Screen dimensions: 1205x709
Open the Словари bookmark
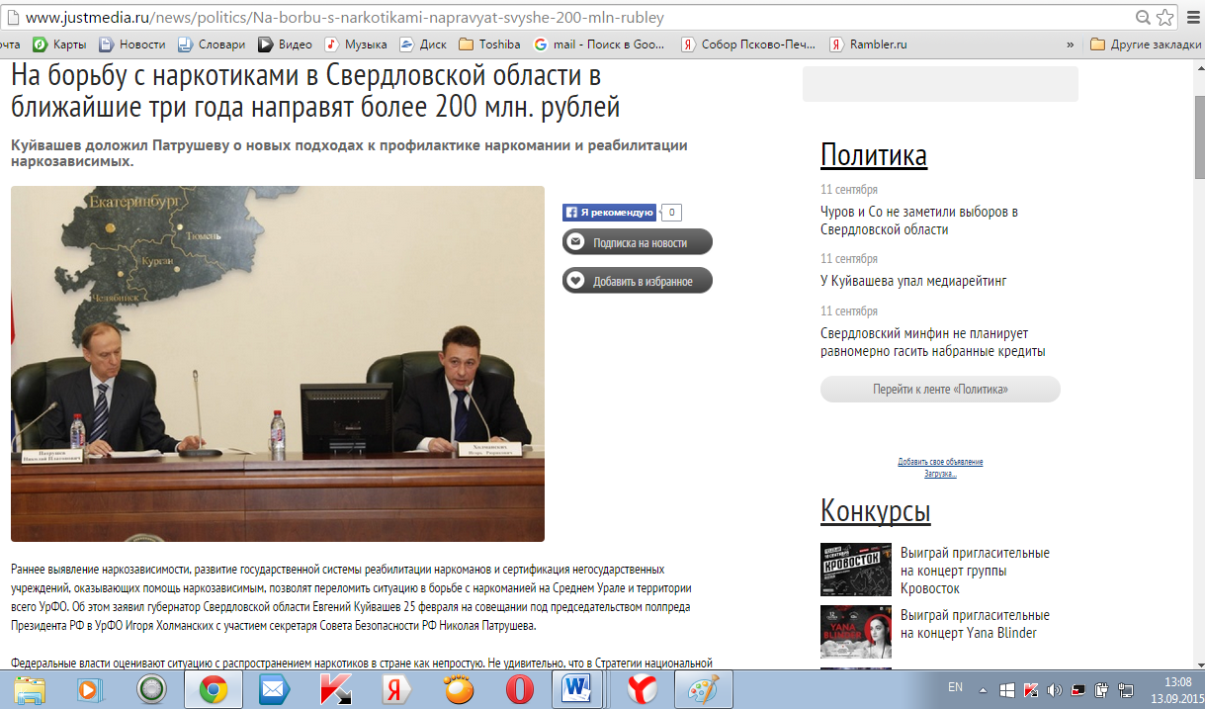click(212, 44)
